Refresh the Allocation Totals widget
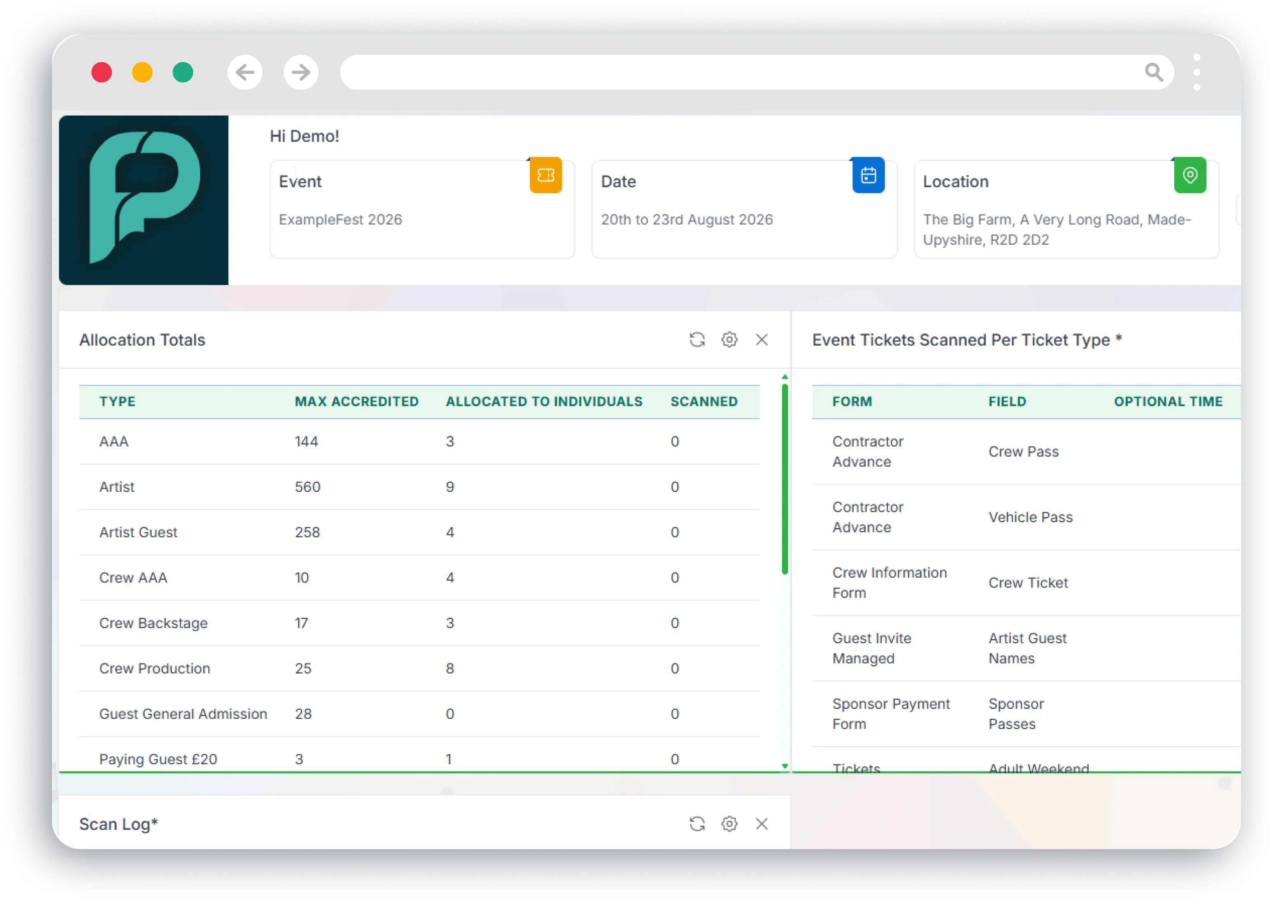The height and width of the screenshot is (902, 1276). pos(697,339)
